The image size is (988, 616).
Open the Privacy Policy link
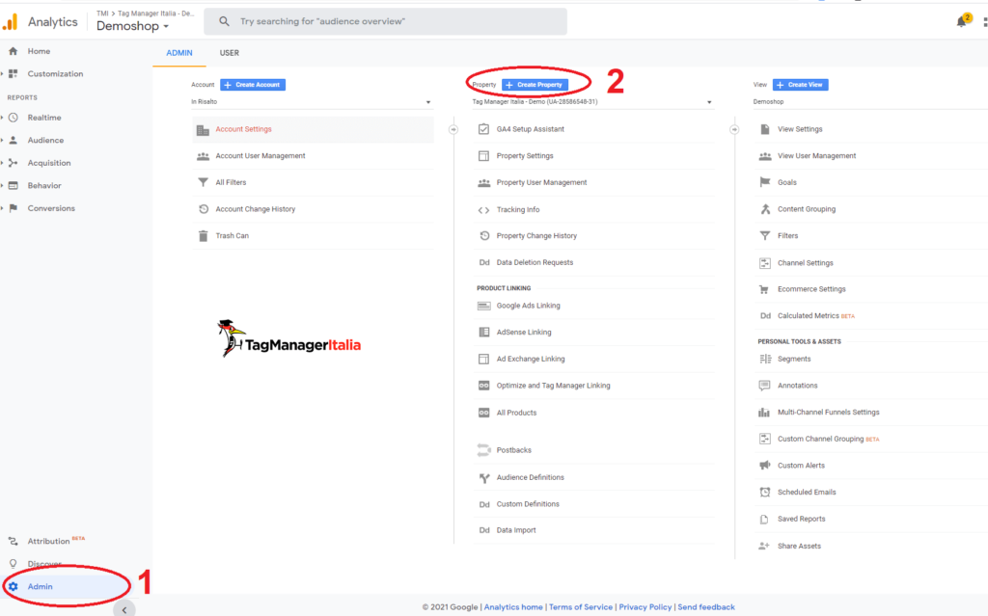[x=645, y=607]
